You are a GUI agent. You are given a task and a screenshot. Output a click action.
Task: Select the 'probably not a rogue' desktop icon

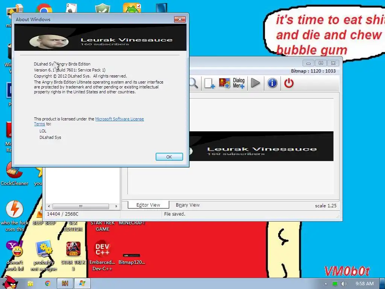pyautogui.click(x=44, y=256)
